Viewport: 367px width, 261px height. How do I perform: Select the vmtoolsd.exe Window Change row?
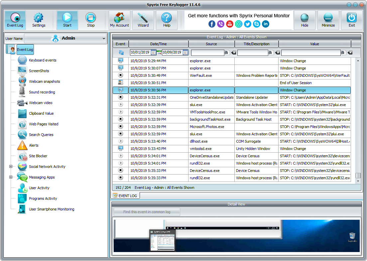(x=232, y=149)
